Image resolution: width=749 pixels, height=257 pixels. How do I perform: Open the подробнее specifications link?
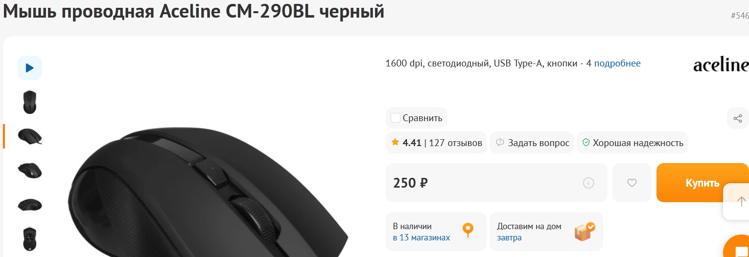click(617, 63)
